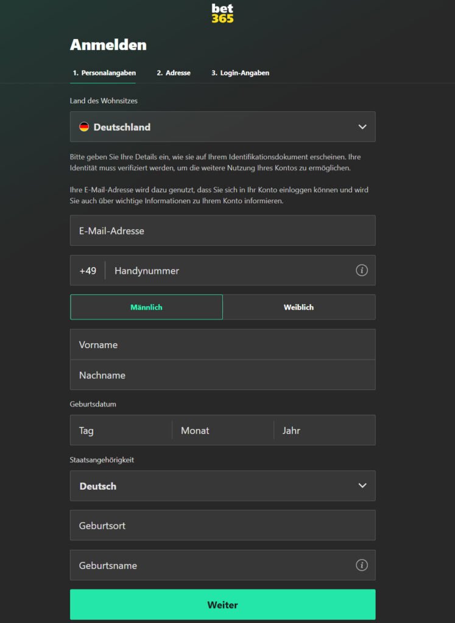Image resolution: width=455 pixels, height=623 pixels.
Task: Select Weiblich gender option
Action: 298,307
